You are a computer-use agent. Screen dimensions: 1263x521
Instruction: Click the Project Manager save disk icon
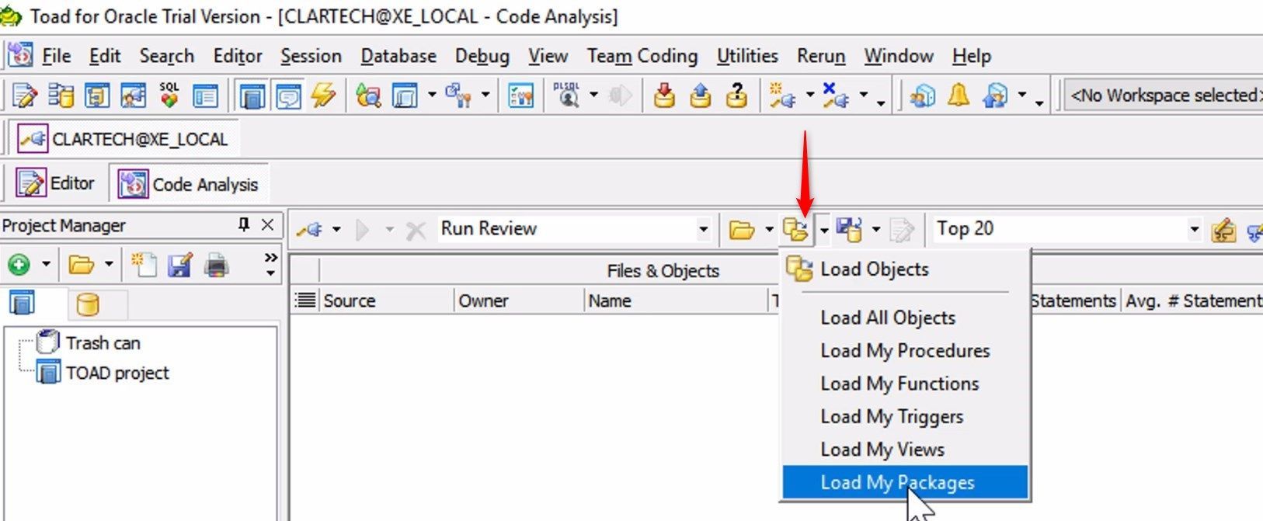[x=179, y=265]
